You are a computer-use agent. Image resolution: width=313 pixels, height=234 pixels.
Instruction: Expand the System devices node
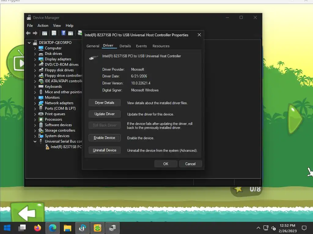click(35, 136)
